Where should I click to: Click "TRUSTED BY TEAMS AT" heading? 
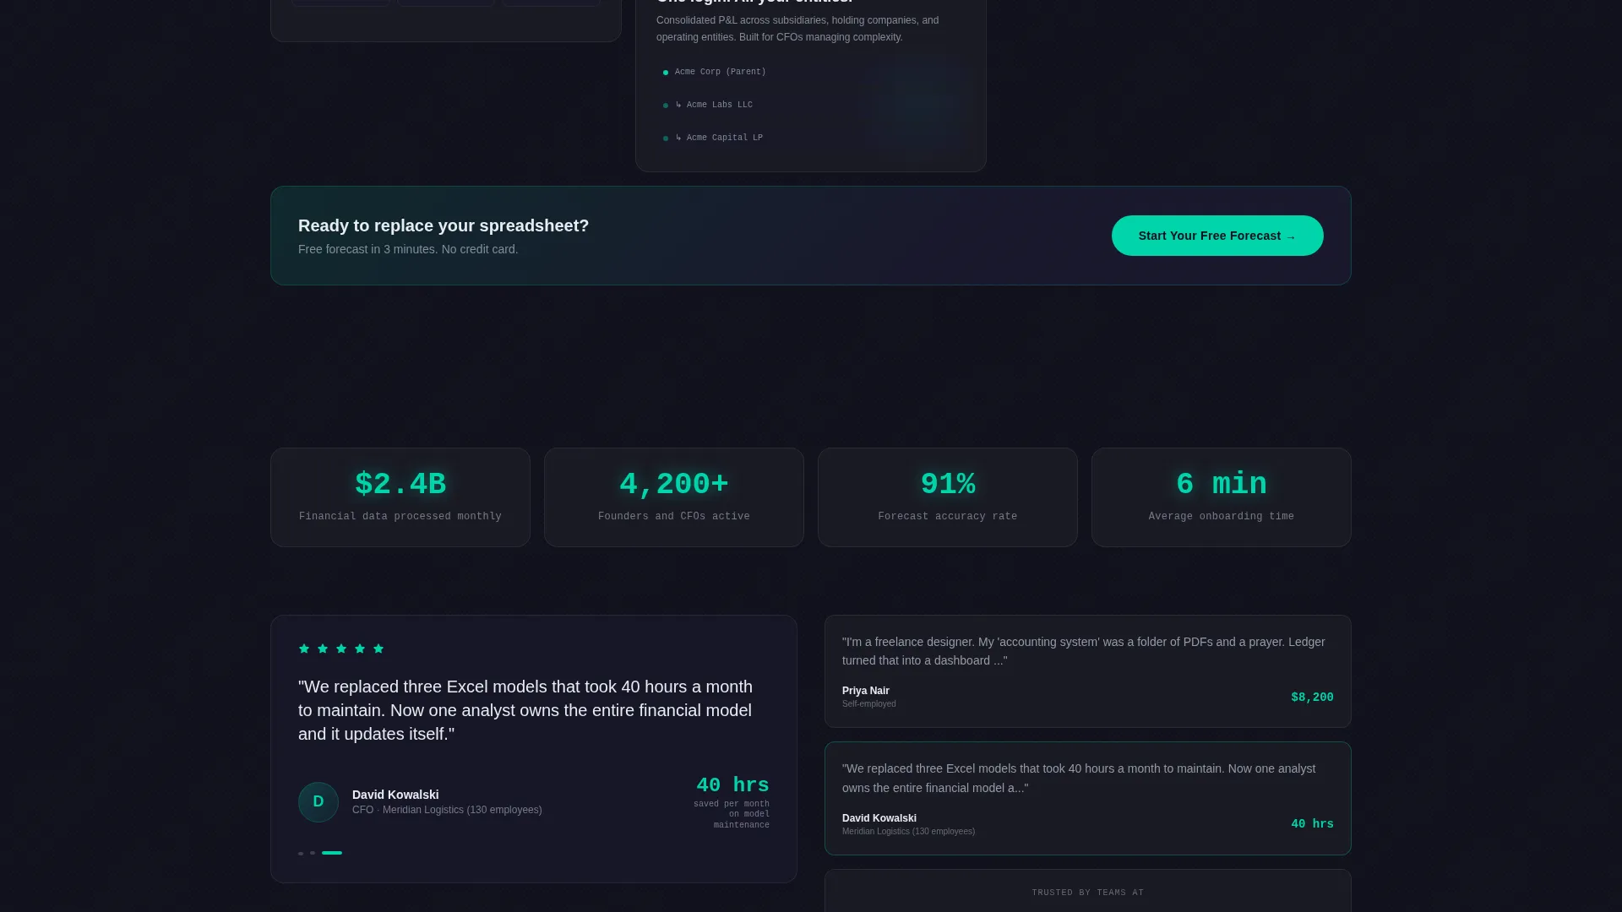(x=1088, y=893)
